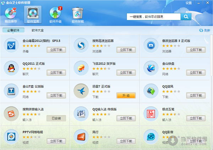Image resolution: width=213 pixels, height=150 pixels.
Task: Click the 风行 app icon
Action: (x=81, y=137)
